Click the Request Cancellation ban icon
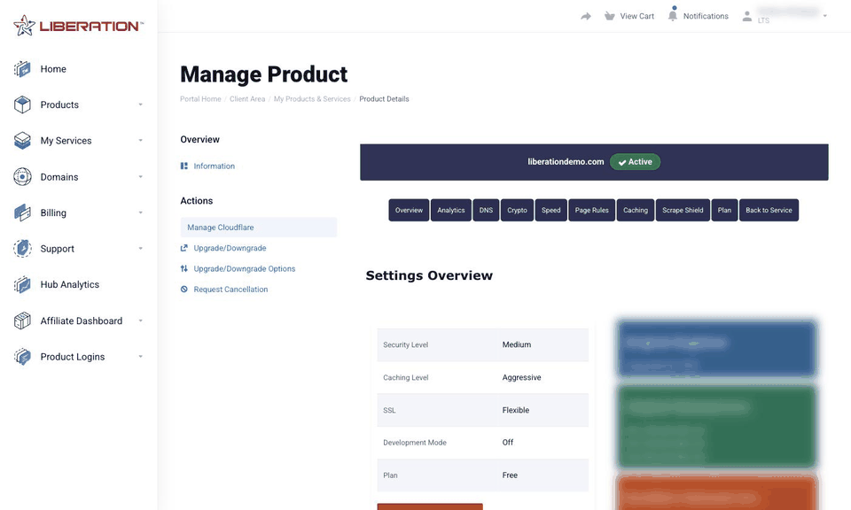This screenshot has height=510, width=851. [x=184, y=289]
